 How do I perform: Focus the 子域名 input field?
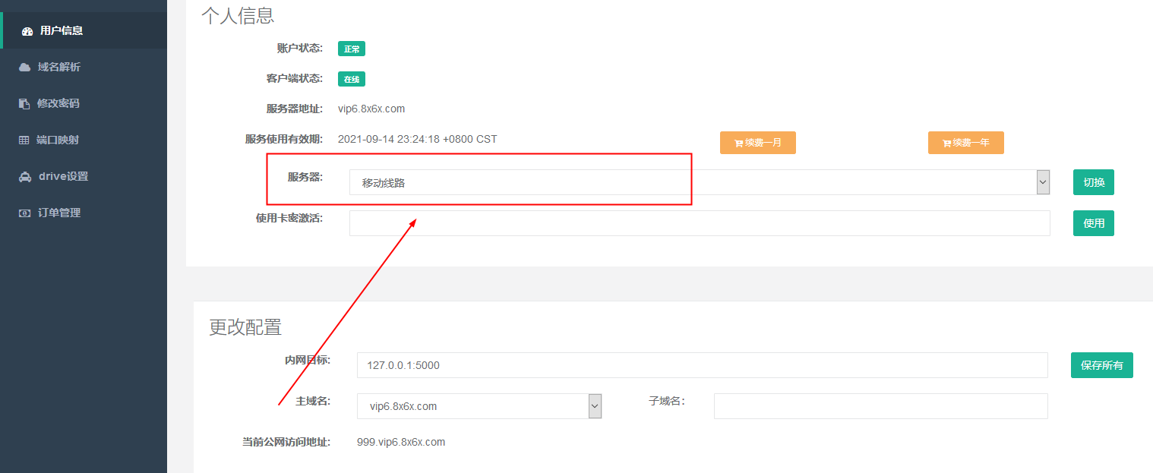click(x=881, y=406)
